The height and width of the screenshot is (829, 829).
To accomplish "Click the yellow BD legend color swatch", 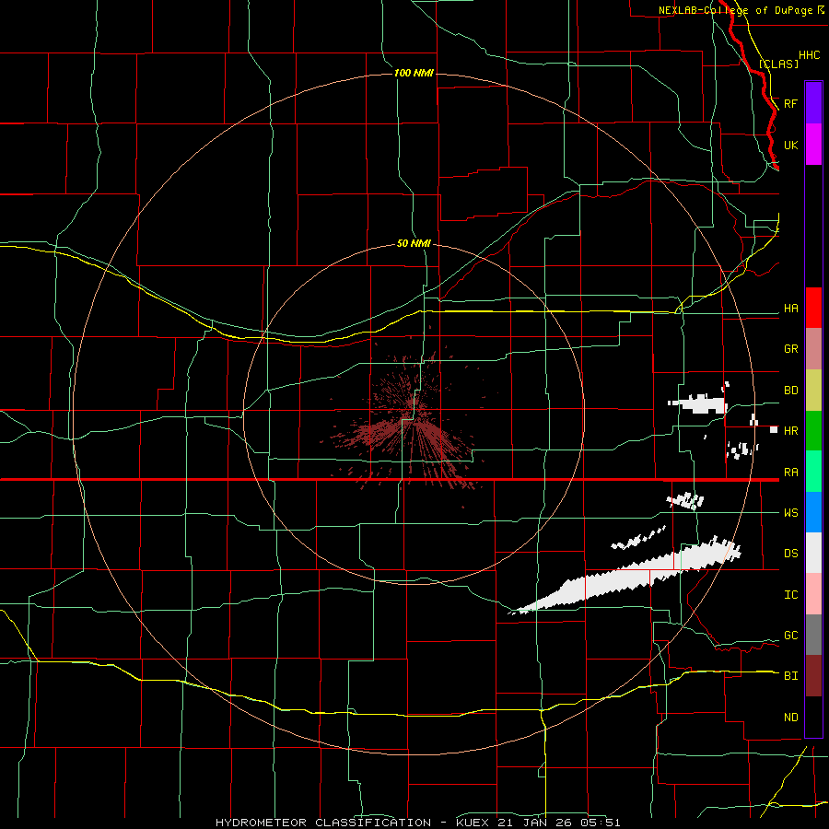I will tap(813, 391).
